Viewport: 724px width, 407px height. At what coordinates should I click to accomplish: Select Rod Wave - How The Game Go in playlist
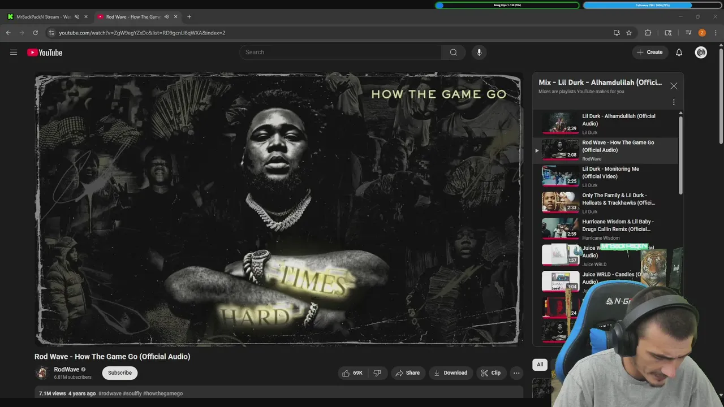click(606, 150)
